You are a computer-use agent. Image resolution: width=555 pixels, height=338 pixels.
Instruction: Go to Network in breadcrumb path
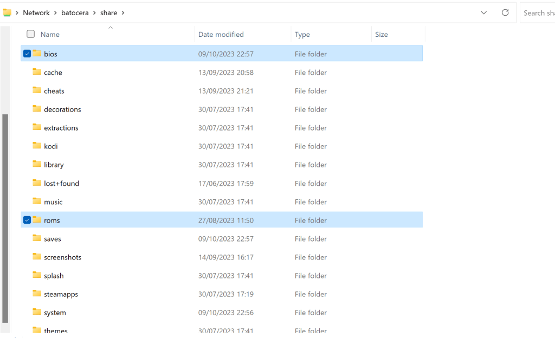(36, 12)
